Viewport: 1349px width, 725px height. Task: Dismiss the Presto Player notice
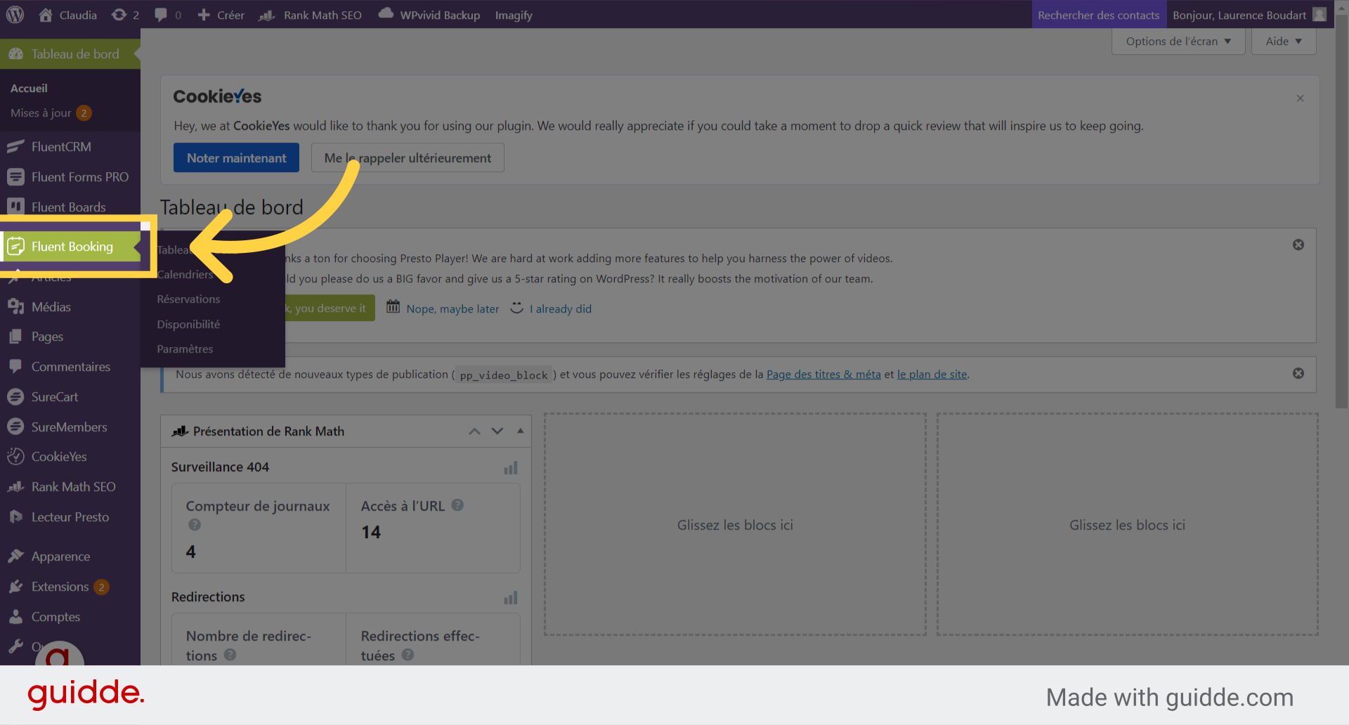coord(1298,244)
